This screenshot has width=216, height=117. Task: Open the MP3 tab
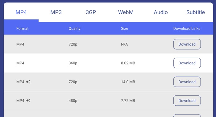(x=56, y=12)
